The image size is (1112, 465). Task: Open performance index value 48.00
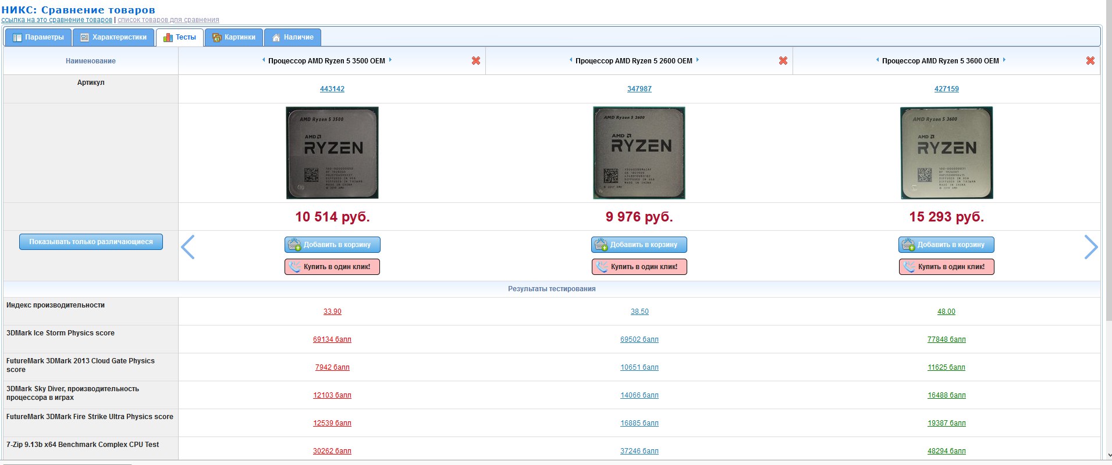[x=946, y=312]
